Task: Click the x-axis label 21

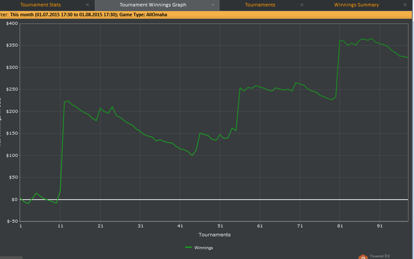Action: coord(101,226)
